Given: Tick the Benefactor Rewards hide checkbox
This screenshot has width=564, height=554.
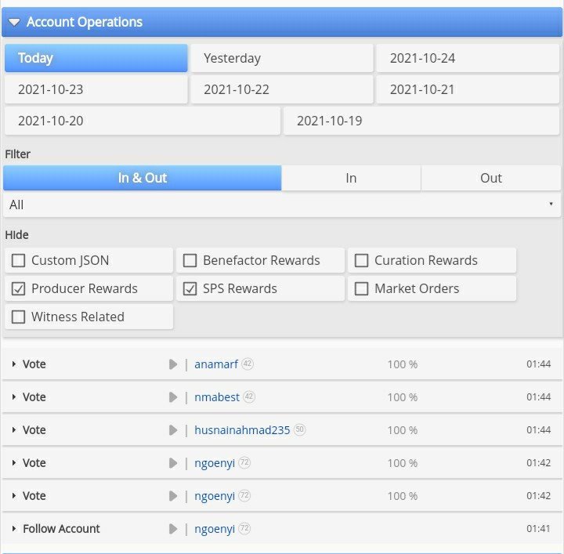Looking at the screenshot, I should 190,260.
